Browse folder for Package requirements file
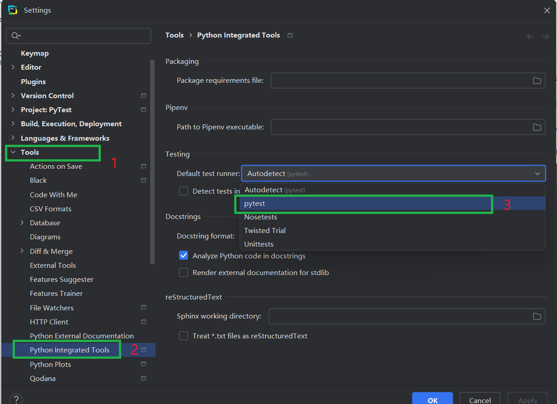 click(537, 81)
